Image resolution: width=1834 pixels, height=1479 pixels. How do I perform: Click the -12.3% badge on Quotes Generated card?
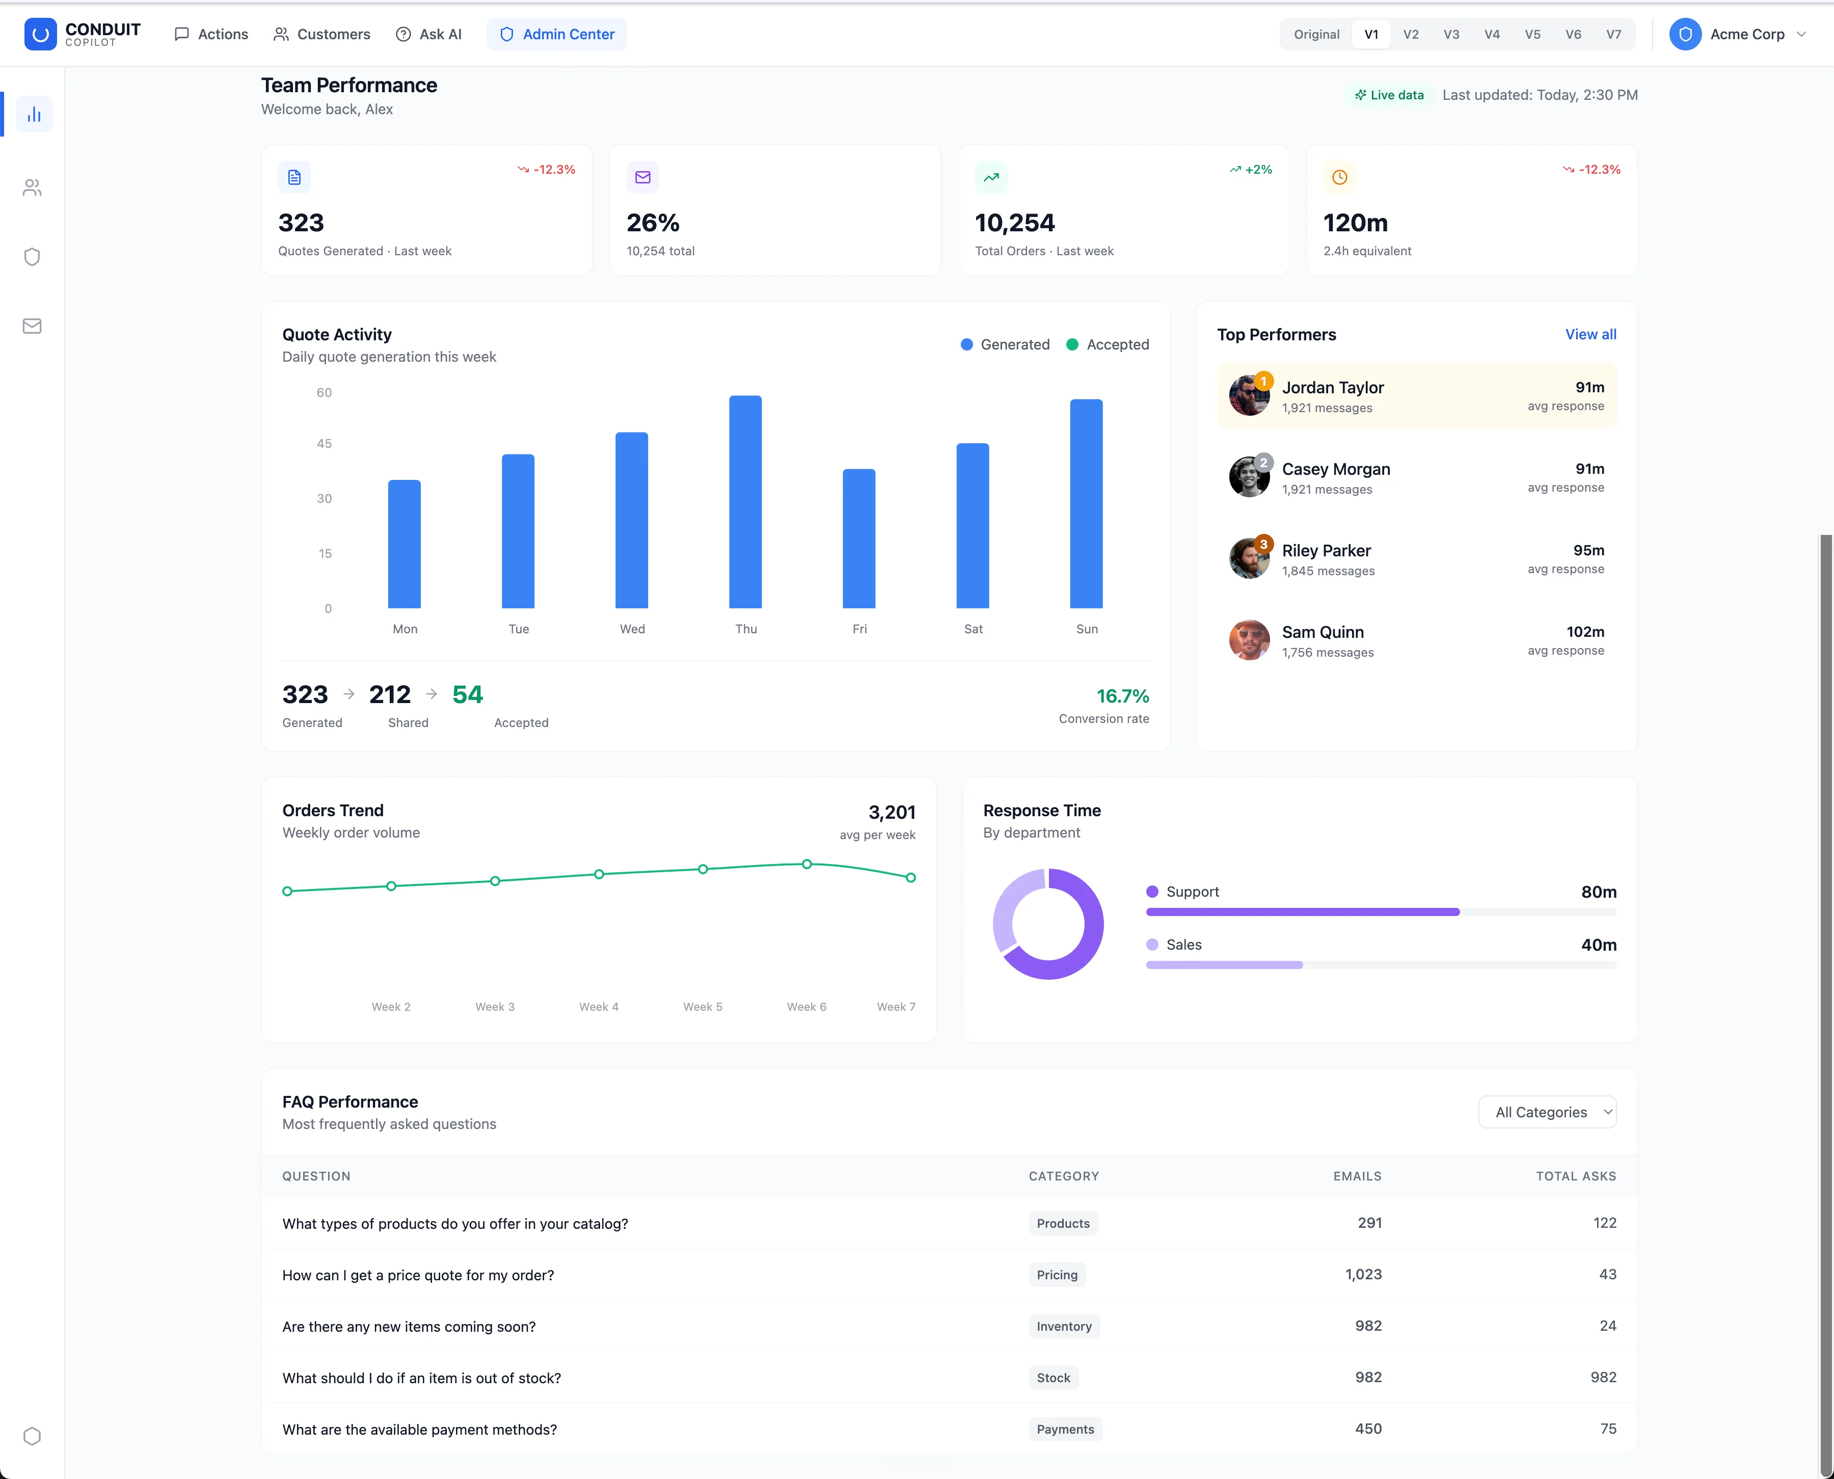click(x=547, y=170)
